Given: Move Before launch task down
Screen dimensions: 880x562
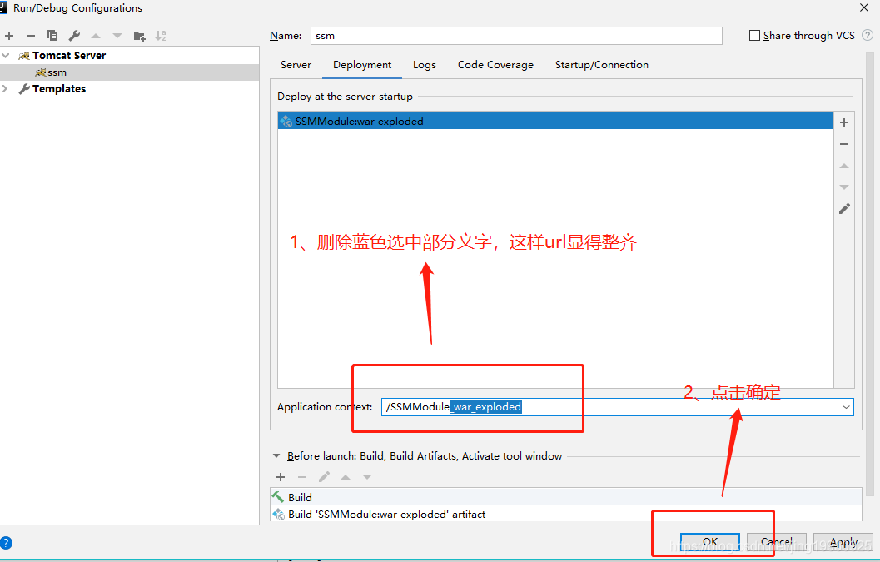Looking at the screenshot, I should 367,477.
